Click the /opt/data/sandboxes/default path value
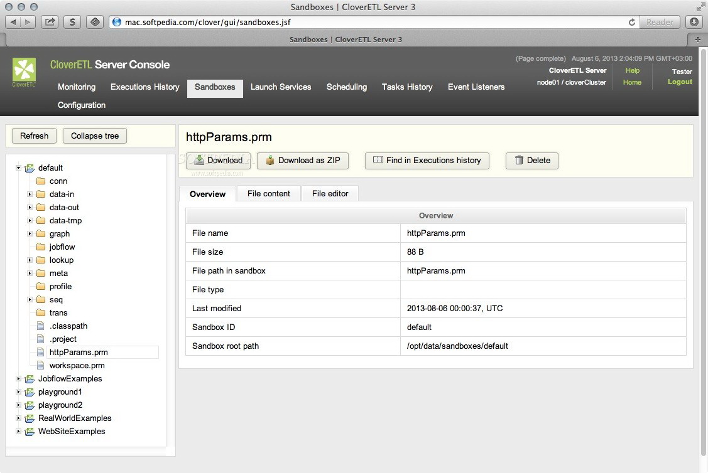 coord(457,346)
